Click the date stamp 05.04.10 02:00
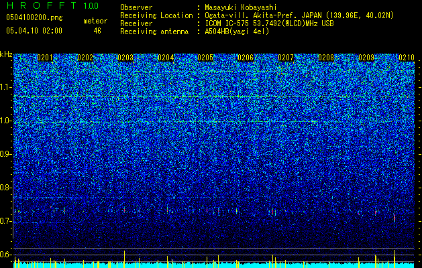422x268 pixels. (x=34, y=31)
